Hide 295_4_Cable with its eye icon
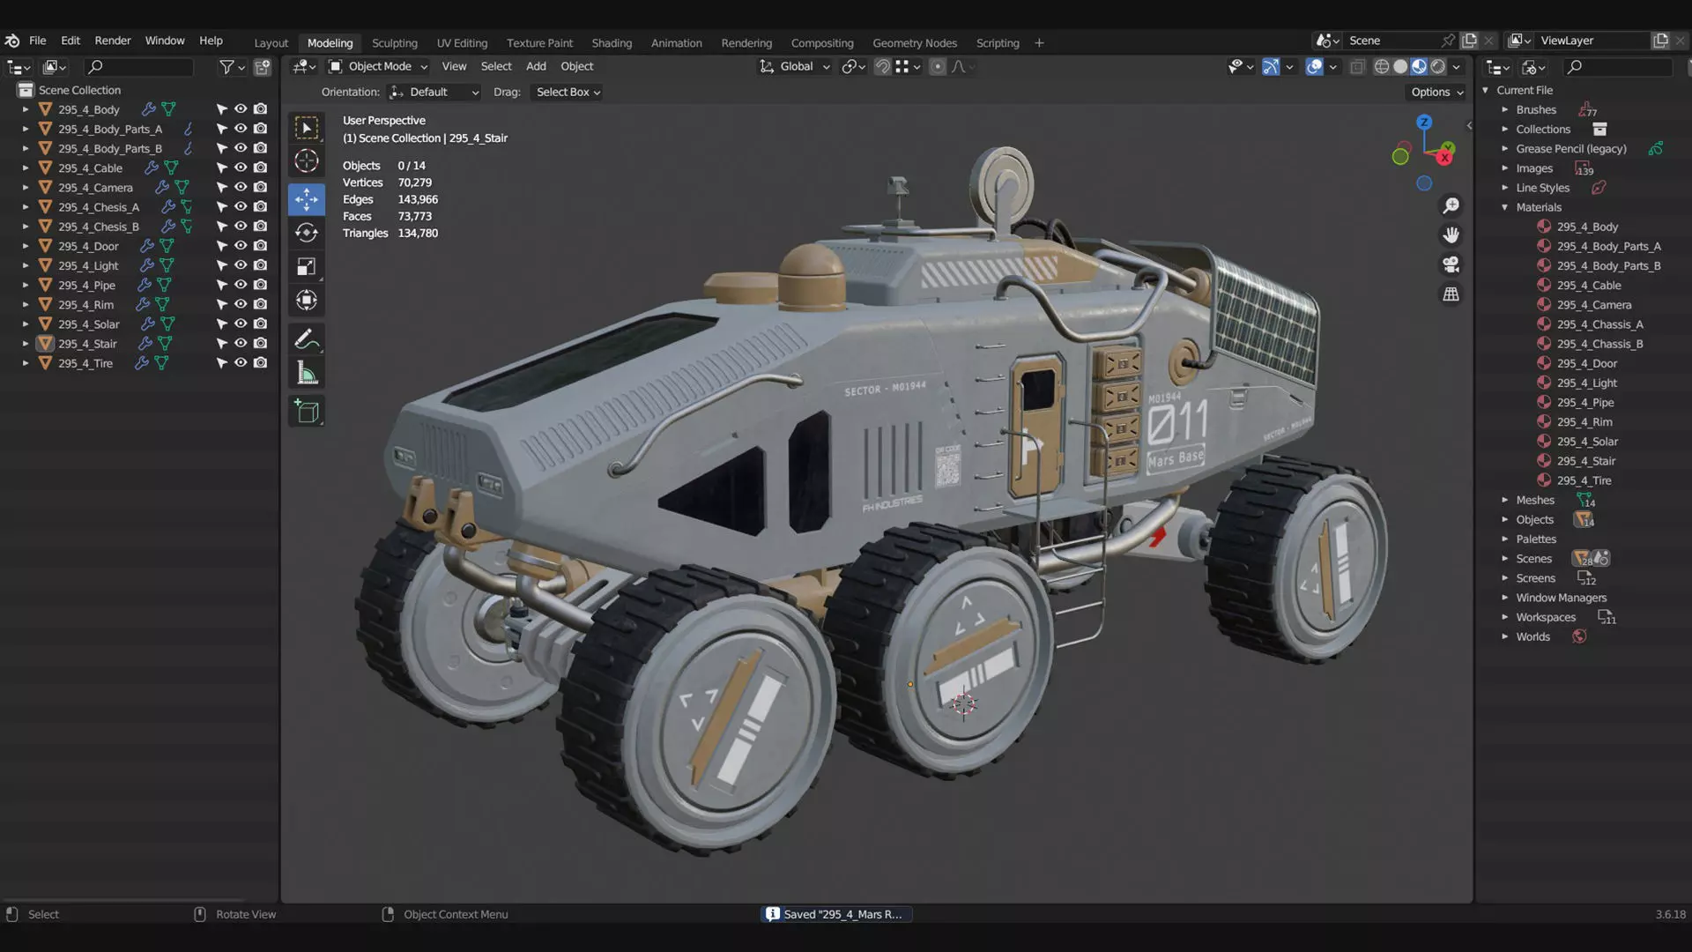1692x952 pixels. pos(240,167)
